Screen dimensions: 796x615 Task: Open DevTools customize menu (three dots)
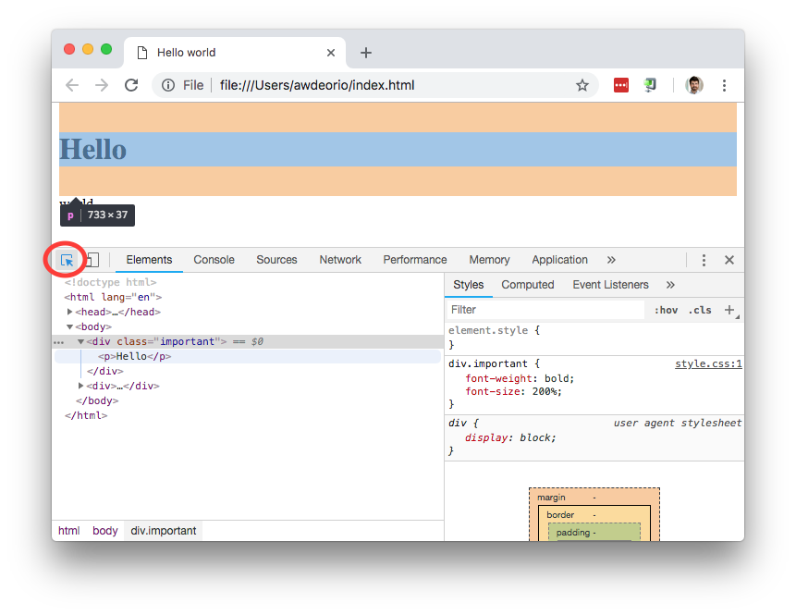pyautogui.click(x=704, y=260)
